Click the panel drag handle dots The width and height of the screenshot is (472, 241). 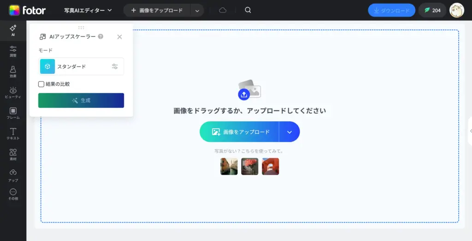coord(81,28)
